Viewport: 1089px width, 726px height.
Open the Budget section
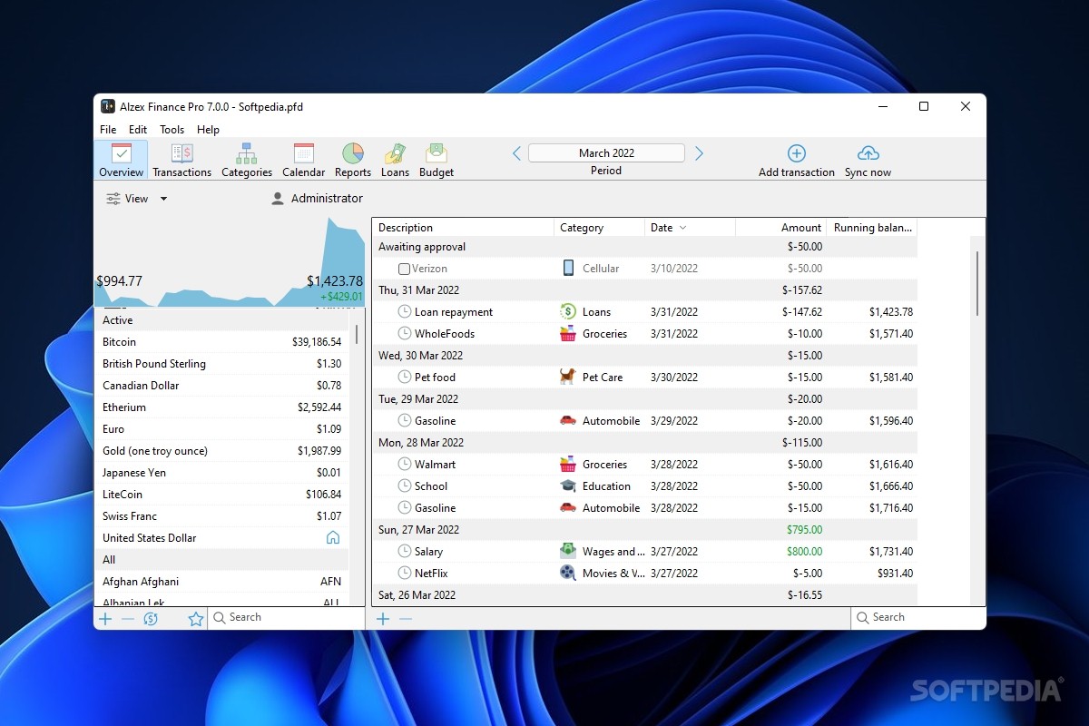[x=437, y=160]
